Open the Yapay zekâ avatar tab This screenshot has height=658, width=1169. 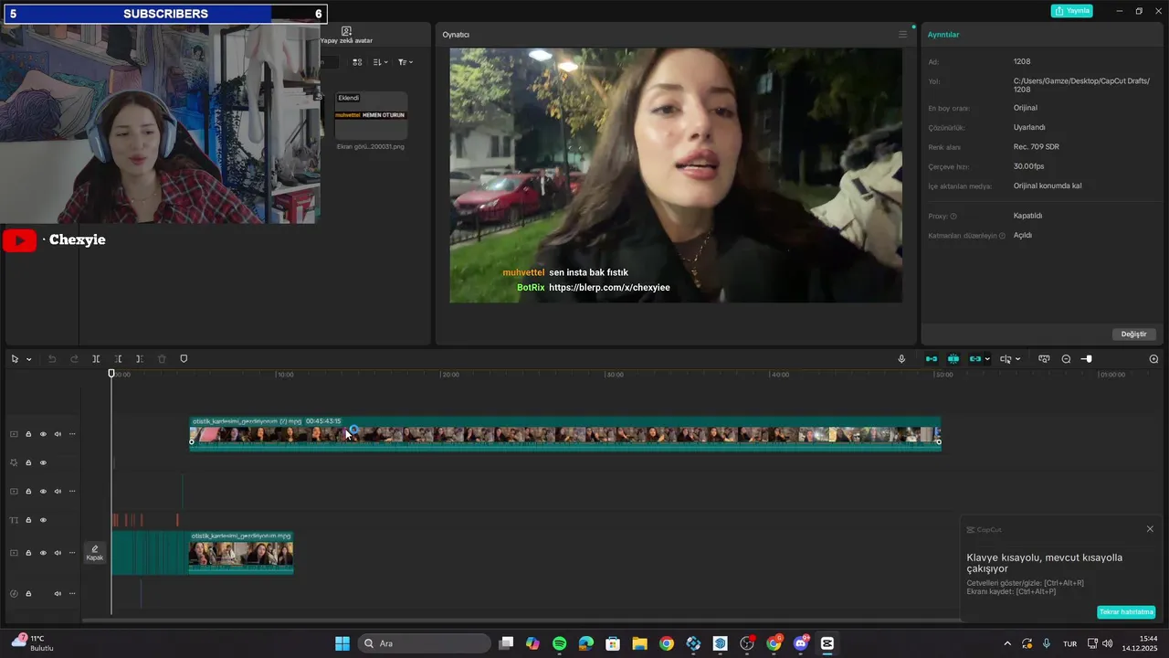pyautogui.click(x=346, y=35)
